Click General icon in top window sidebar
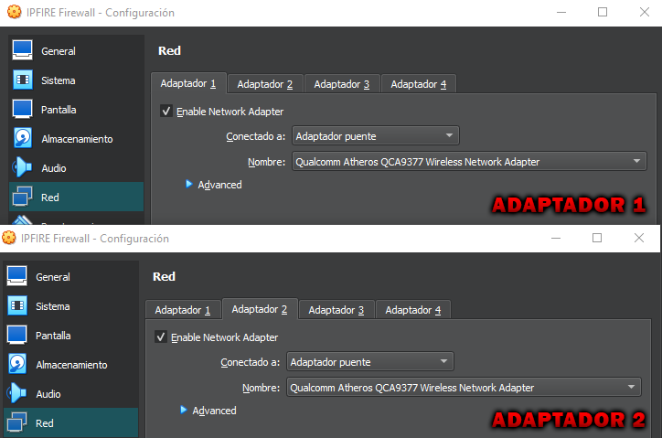Image resolution: width=662 pixels, height=438 pixels. click(22, 50)
